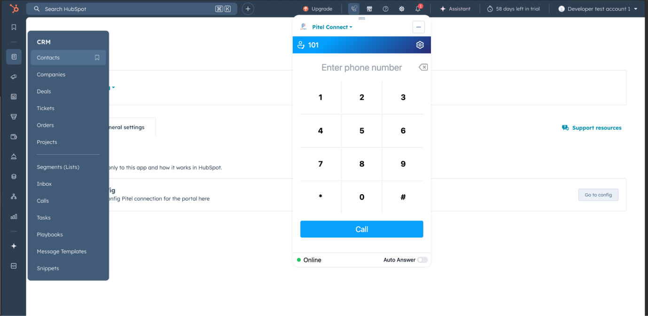Open Playbooks in the CRM menu
The image size is (648, 316).
tap(50, 235)
